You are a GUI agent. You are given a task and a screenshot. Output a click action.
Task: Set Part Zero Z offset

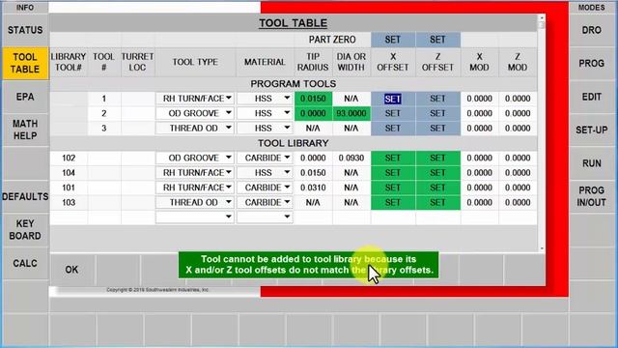[437, 40]
